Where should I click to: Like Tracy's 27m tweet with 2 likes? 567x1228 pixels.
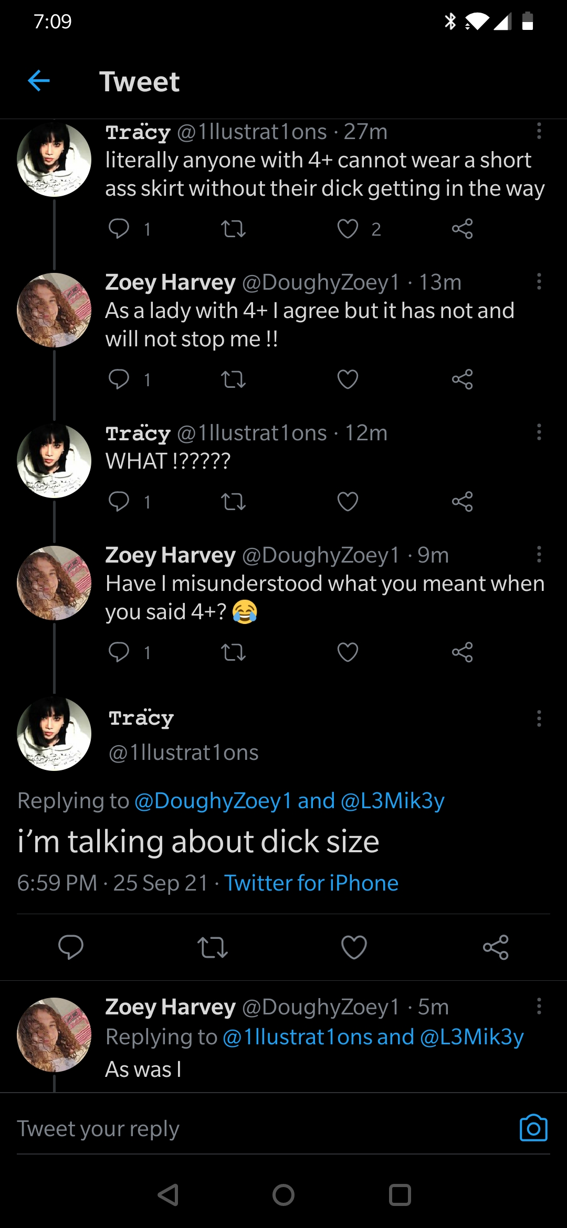click(348, 229)
